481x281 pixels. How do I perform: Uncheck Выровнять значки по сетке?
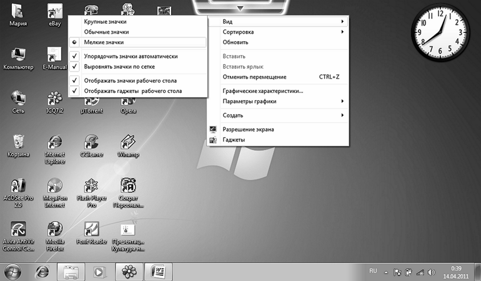[x=119, y=66]
